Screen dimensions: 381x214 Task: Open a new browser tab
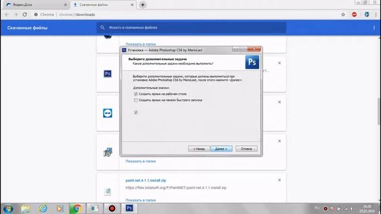(x=143, y=5)
